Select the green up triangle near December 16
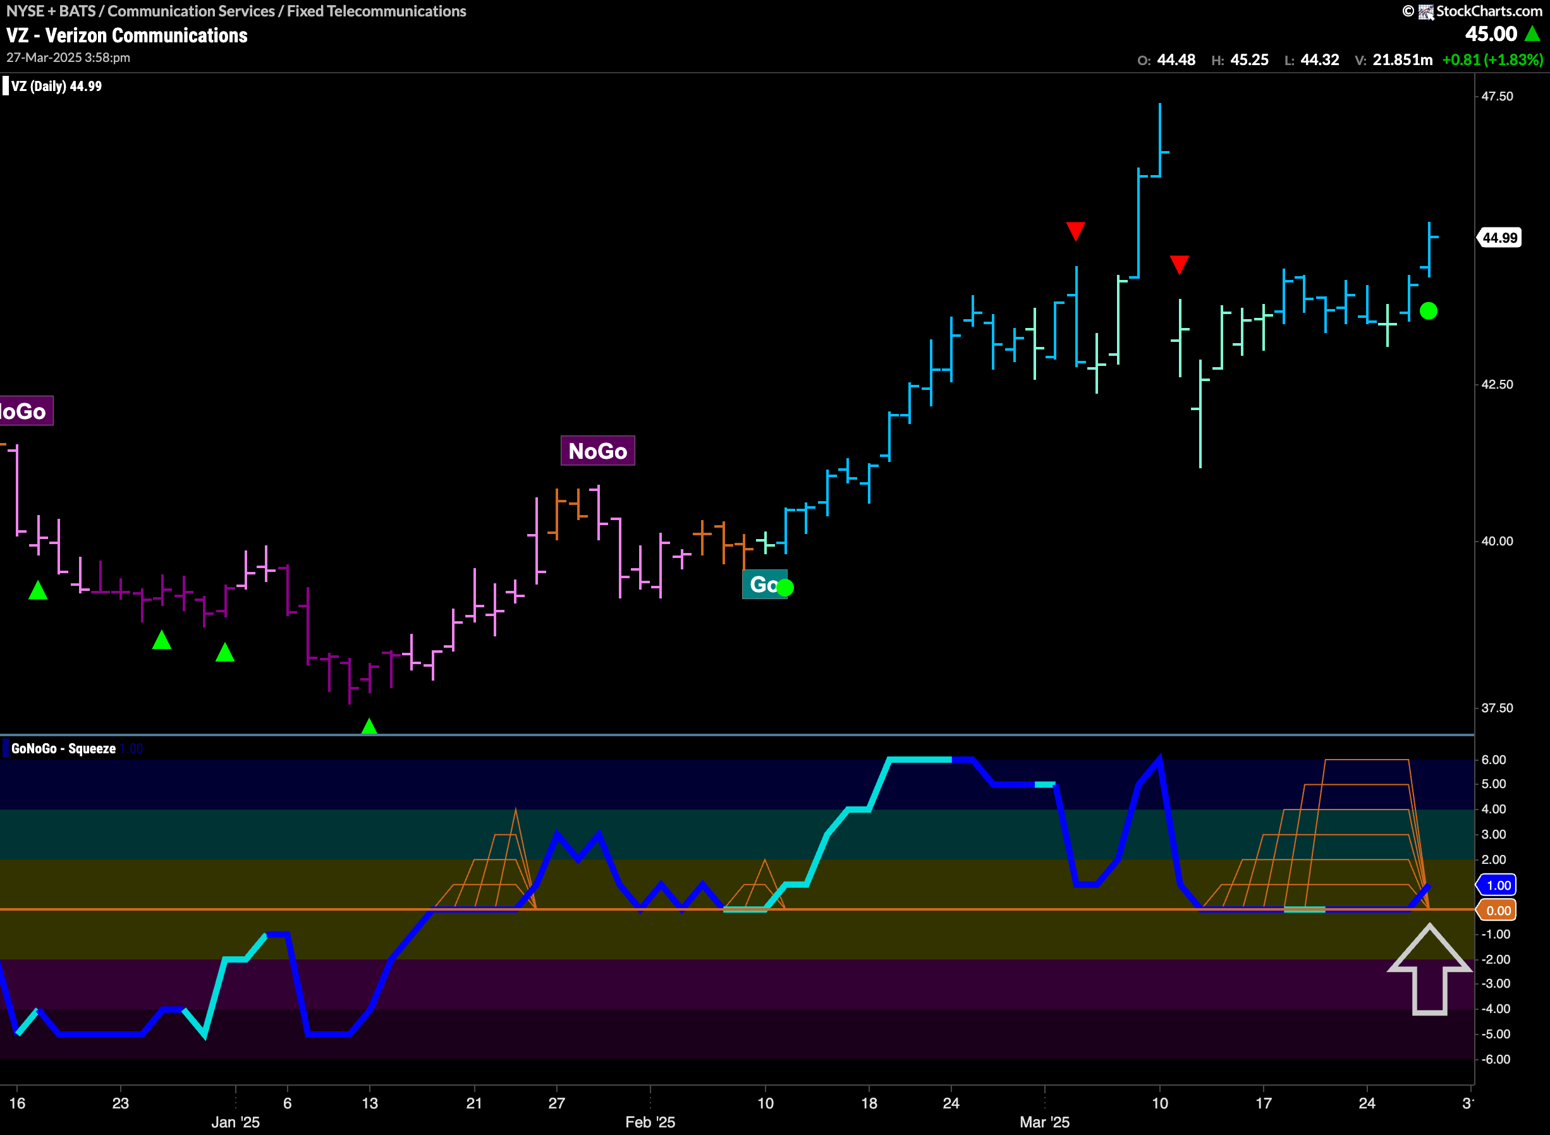Screen dimensions: 1550x1135 click(x=38, y=590)
